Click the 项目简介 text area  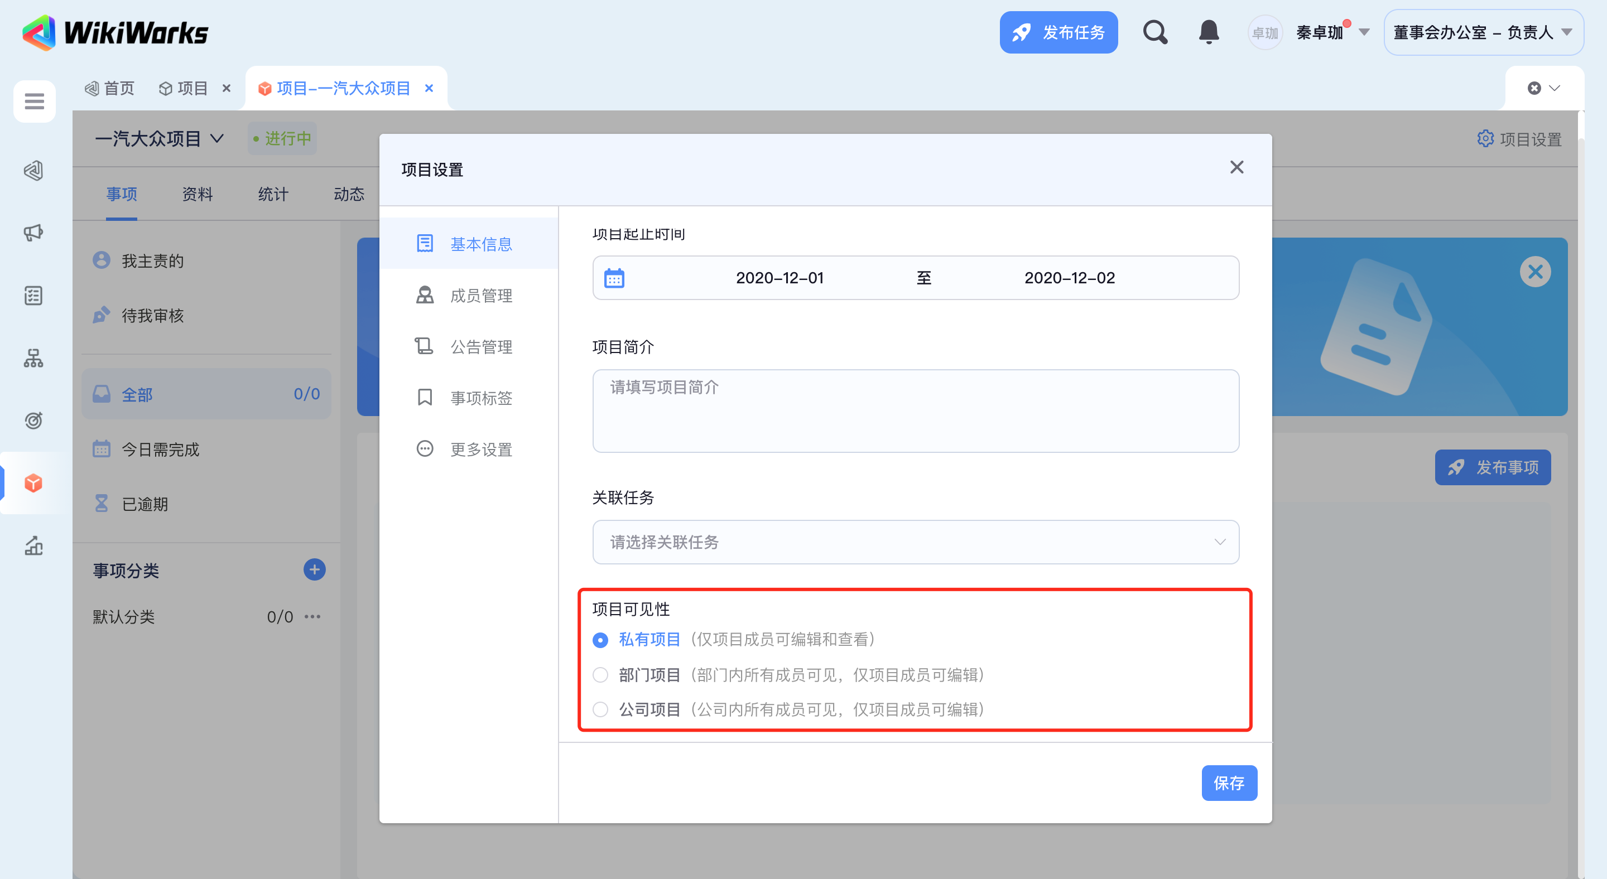pyautogui.click(x=915, y=411)
